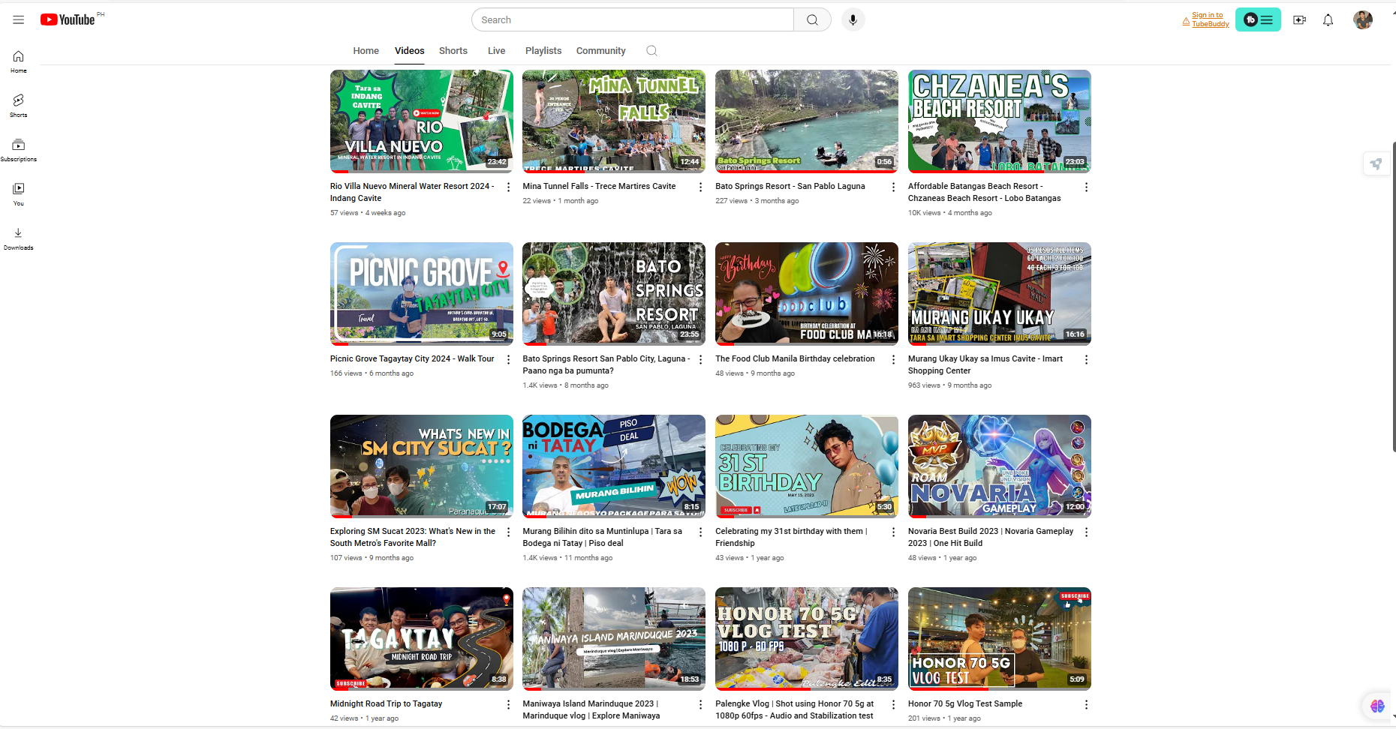This screenshot has height=729, width=1396.
Task: Open options for Honor 70 5g Vlog Test Sample
Action: 1086,705
